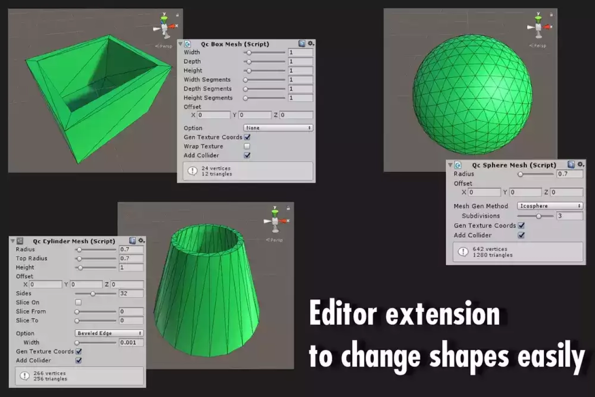Collapse Qc Sphere Mesh component foldout arrow
The height and width of the screenshot is (397, 595).
(450, 165)
